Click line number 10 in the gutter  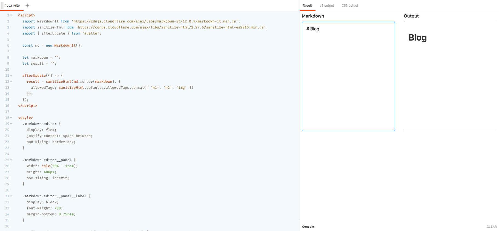click(x=7, y=70)
